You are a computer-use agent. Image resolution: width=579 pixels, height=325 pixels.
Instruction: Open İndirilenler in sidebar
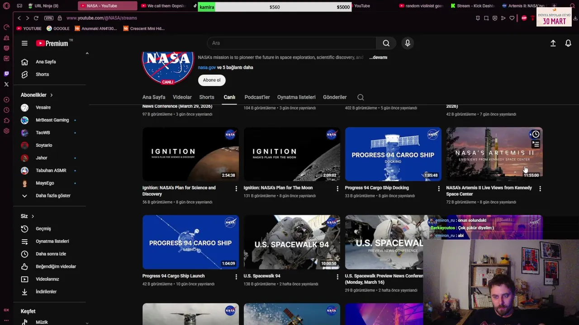51,292
